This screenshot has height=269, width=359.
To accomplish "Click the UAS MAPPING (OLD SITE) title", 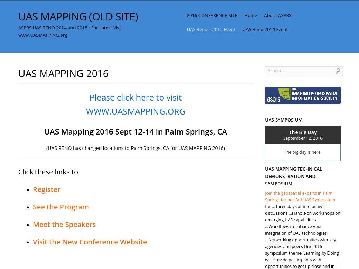I will tap(78, 17).
